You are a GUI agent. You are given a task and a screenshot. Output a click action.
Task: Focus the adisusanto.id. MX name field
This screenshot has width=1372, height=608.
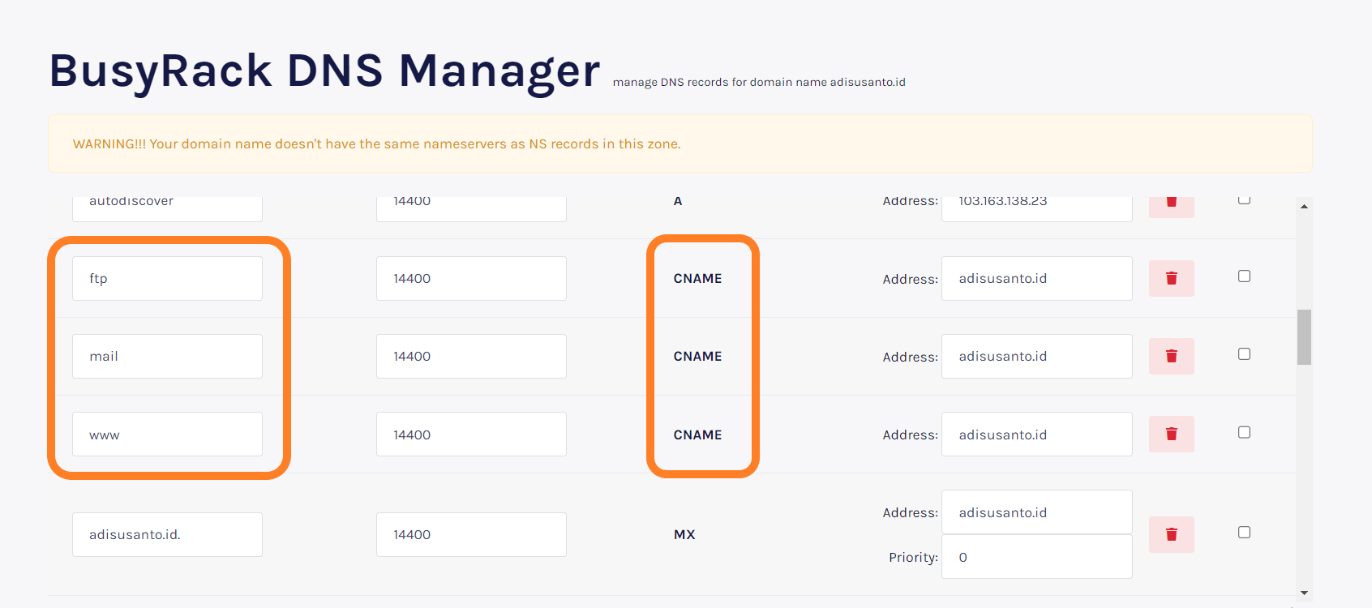[167, 534]
